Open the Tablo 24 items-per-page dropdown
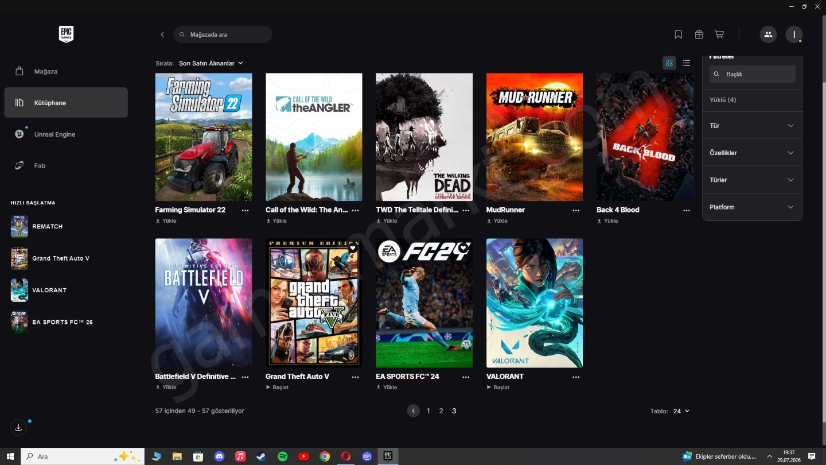 (681, 411)
